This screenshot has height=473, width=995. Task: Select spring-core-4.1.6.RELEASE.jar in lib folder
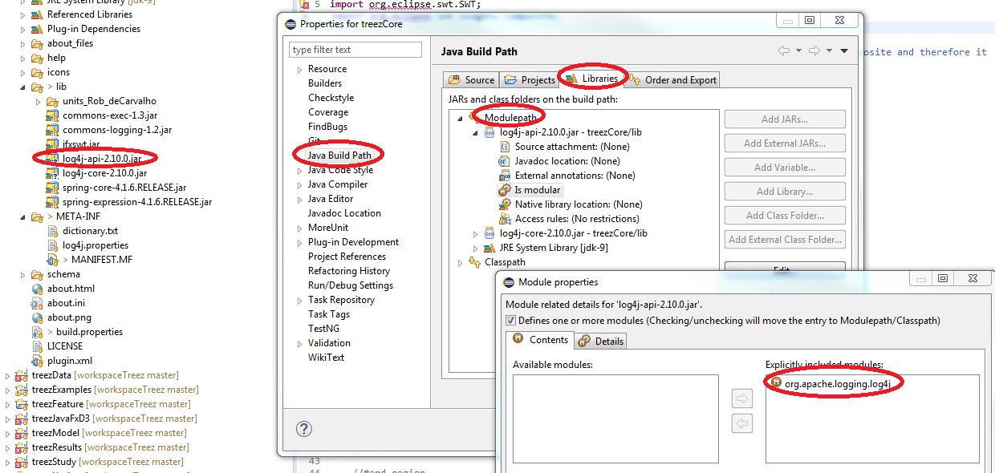pyautogui.click(x=124, y=188)
